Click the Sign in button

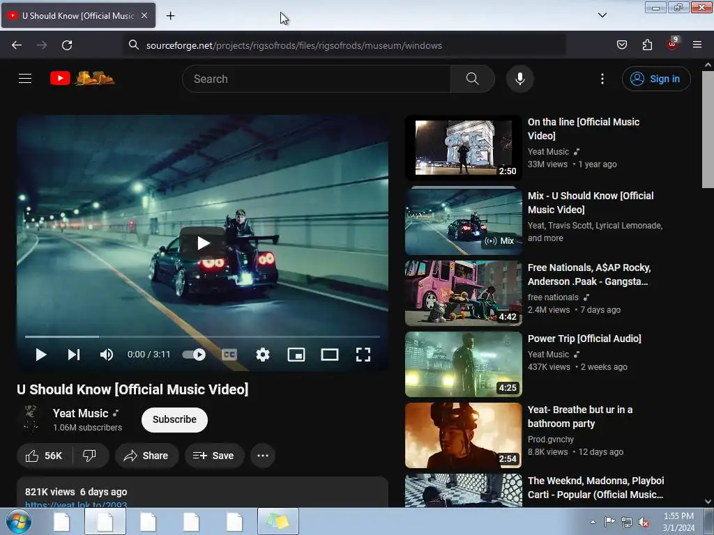point(656,79)
